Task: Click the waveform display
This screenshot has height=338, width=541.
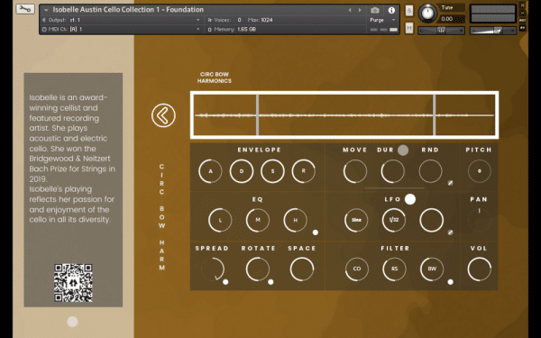Action: (x=344, y=114)
